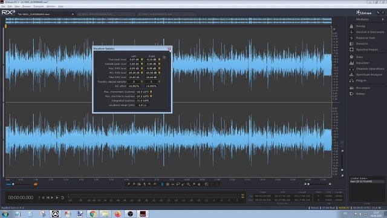The height and width of the screenshot is (218, 387).
Task: Jump to left Sample peak level marker
Action: [142, 64]
